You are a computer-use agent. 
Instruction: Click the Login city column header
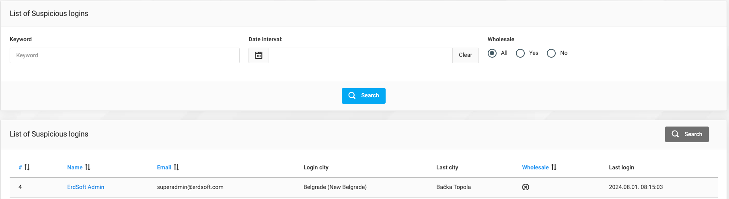tap(316, 167)
